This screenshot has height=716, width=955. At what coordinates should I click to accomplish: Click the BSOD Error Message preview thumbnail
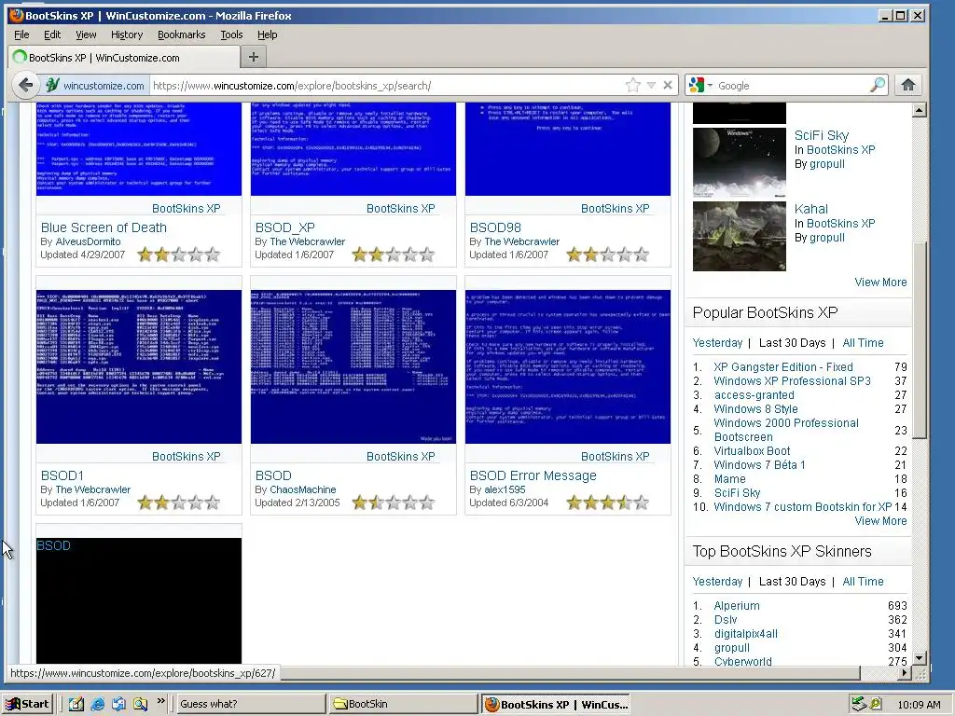568,366
